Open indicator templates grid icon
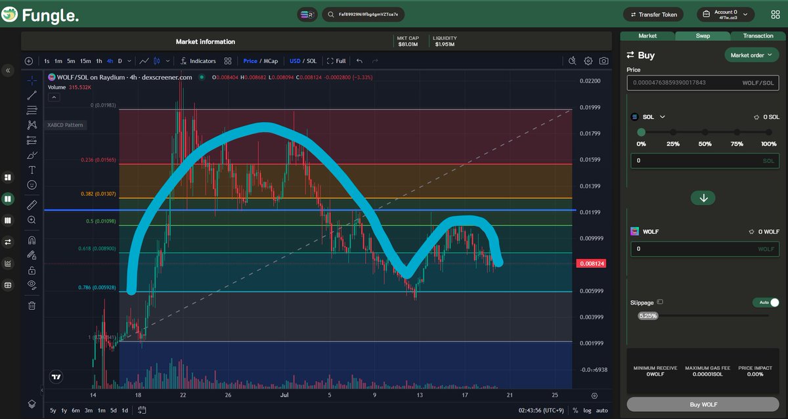Image resolution: width=788 pixels, height=419 pixels. [x=228, y=61]
